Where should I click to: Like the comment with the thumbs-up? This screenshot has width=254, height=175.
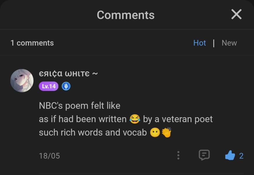coord(230,155)
